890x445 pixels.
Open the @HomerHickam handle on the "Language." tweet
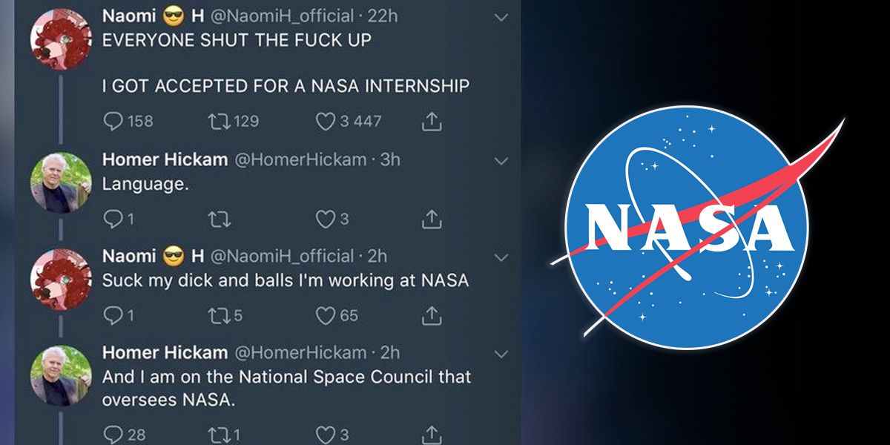pos(300,159)
